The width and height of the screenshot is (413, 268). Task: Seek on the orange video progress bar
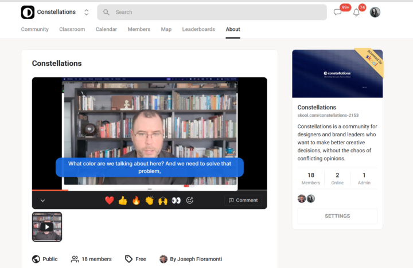coord(50,190)
